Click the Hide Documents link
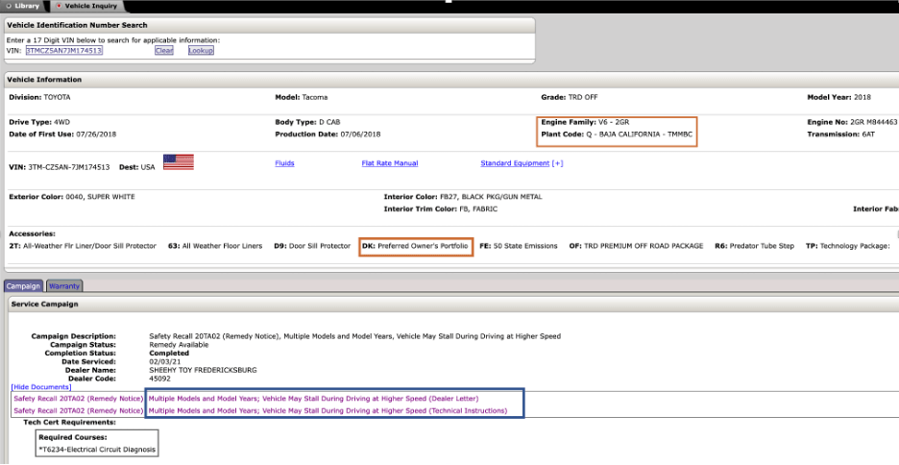 tap(41, 387)
